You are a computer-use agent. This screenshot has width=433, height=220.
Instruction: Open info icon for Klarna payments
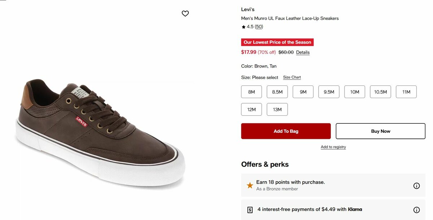point(416,210)
